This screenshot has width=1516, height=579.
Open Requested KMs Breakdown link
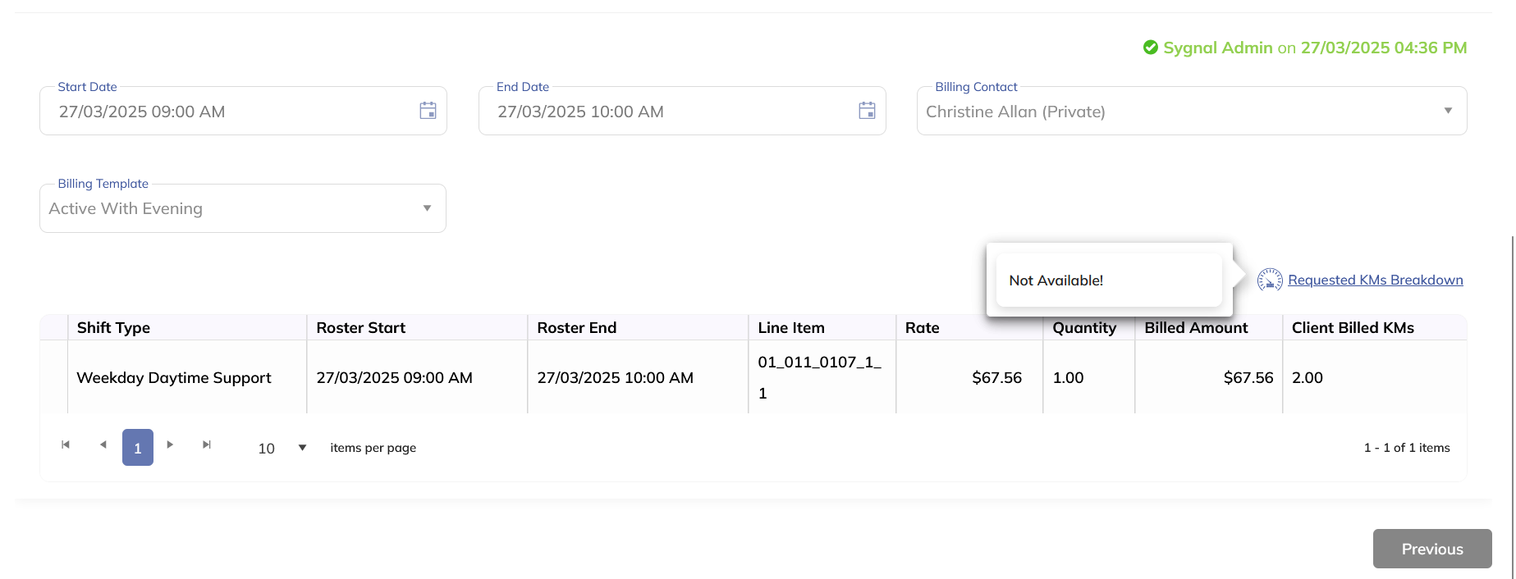tap(1375, 280)
